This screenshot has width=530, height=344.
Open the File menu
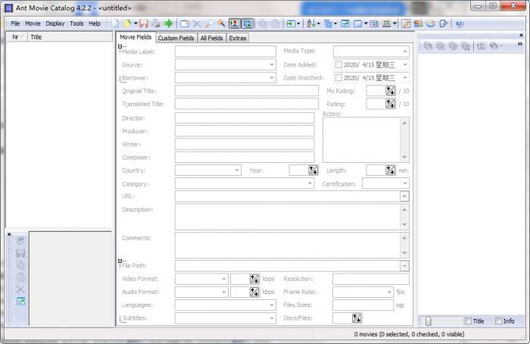tap(15, 23)
